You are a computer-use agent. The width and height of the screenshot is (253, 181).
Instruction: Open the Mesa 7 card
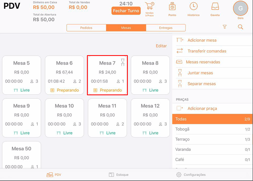[107, 75]
